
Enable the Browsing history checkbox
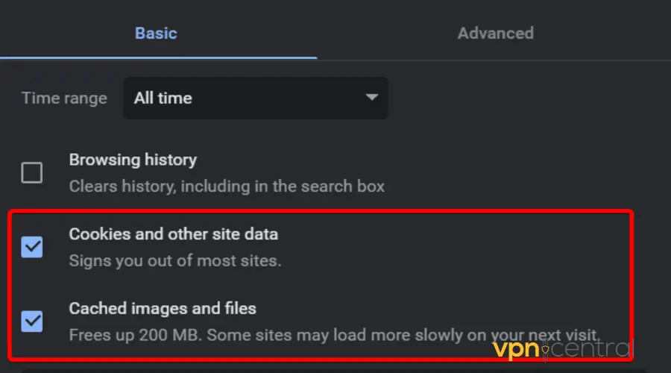pos(32,173)
